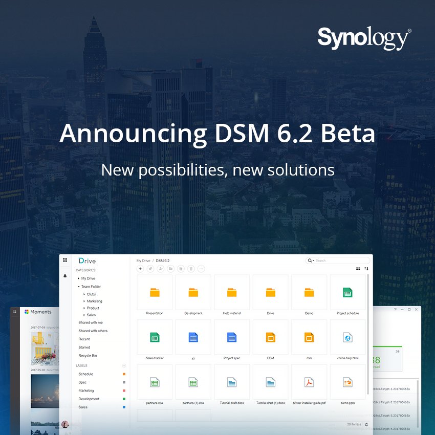This screenshot has width=435, height=435.
Task: Add a new label with the plus button
Action: click(x=124, y=365)
